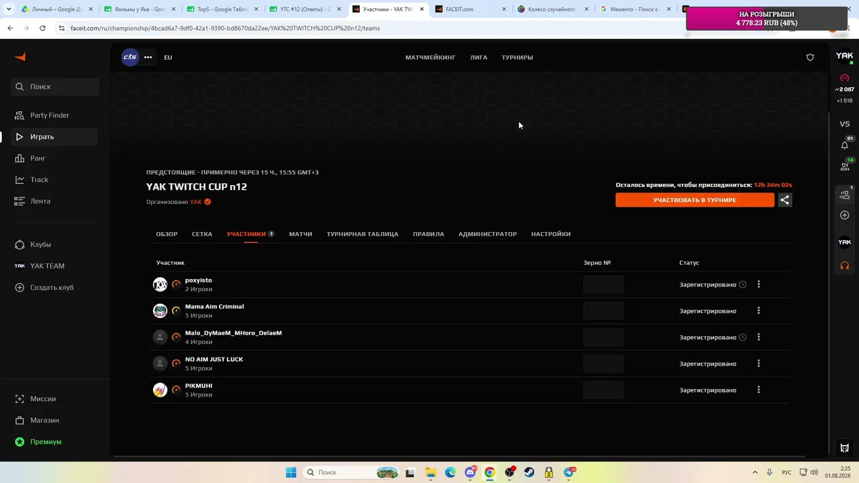Click the plus circle in right sidebar
Image resolution: width=859 pixels, height=483 pixels.
(x=844, y=215)
